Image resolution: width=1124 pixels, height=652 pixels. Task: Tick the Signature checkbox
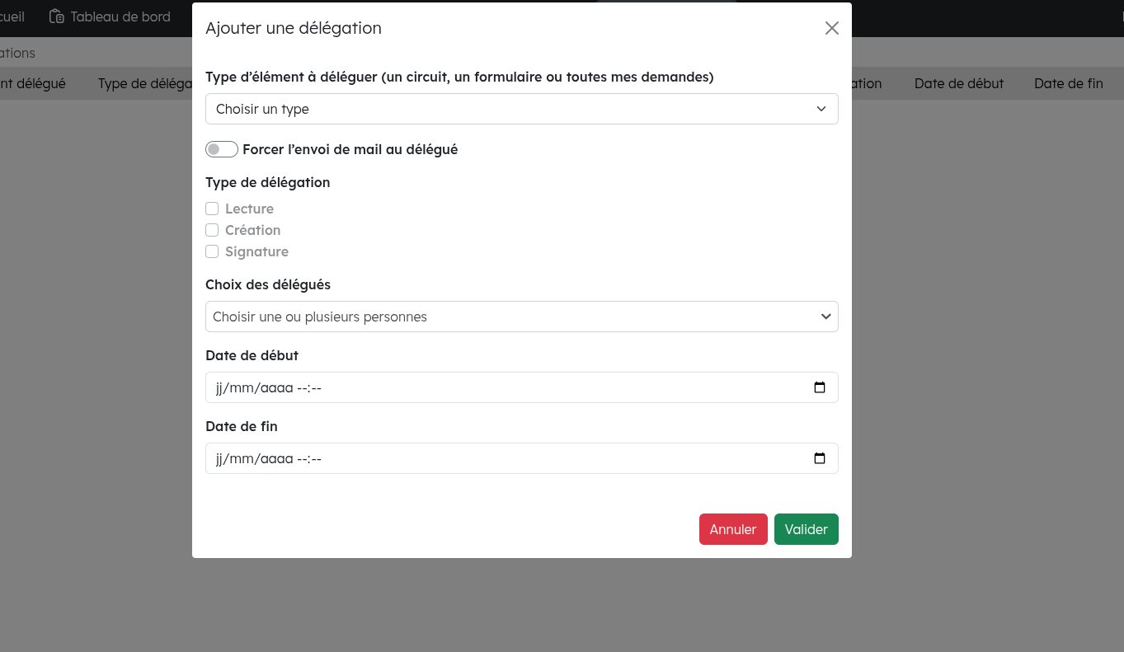(x=212, y=251)
